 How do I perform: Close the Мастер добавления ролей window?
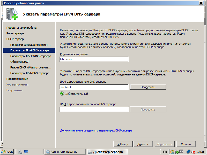tap(201, 3)
